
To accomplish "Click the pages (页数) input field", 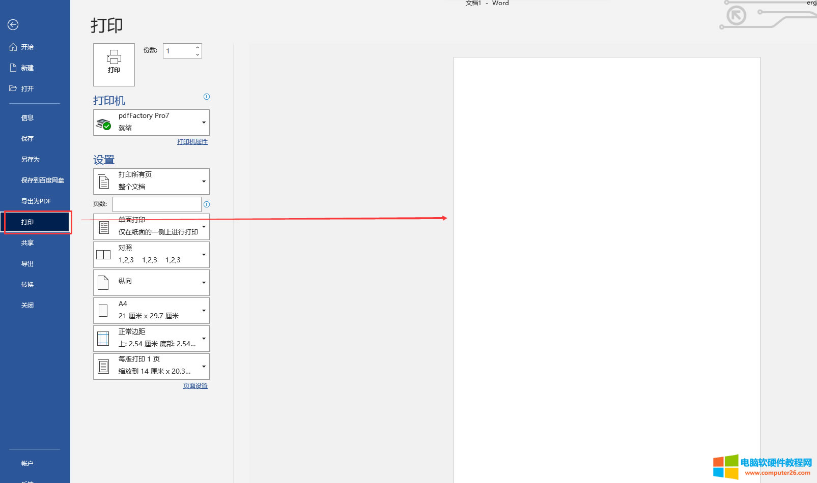I will [x=157, y=204].
